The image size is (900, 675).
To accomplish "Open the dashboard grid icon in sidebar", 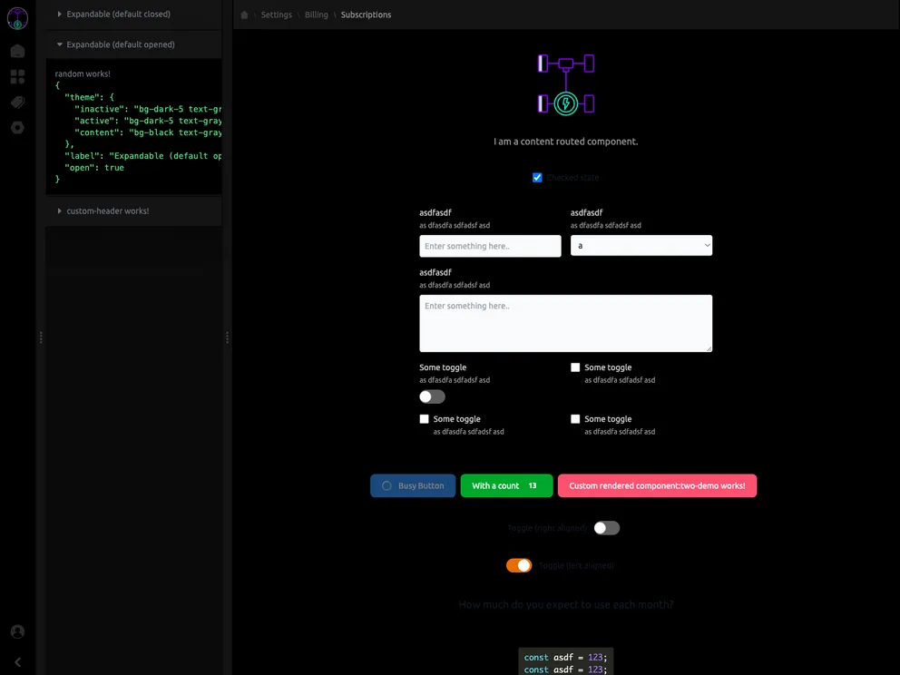I will 17,77.
